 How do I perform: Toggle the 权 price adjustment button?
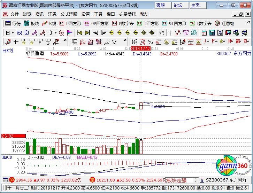pyautogui.click(x=61, y=33)
